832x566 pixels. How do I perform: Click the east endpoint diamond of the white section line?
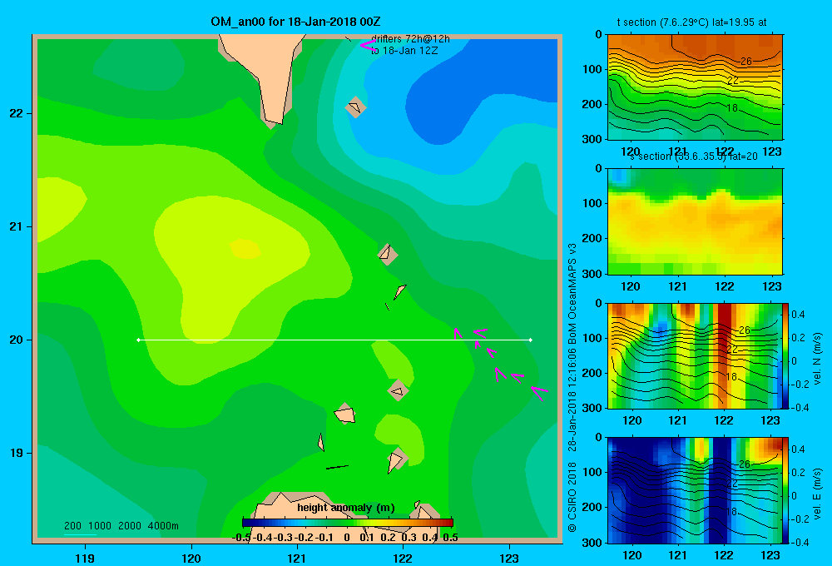(531, 340)
